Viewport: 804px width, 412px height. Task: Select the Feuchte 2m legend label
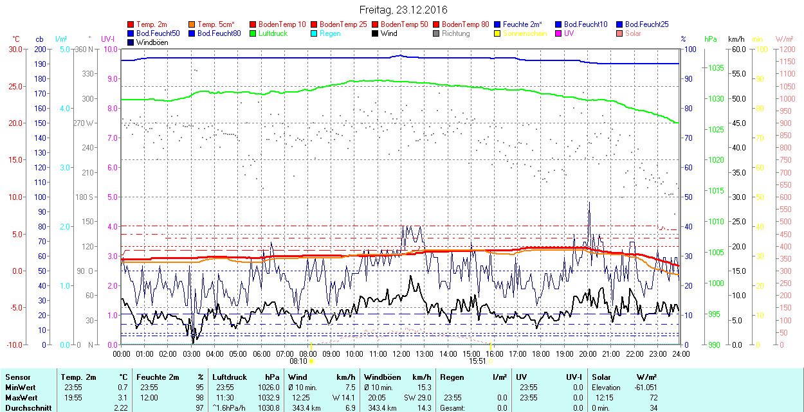[x=524, y=24]
